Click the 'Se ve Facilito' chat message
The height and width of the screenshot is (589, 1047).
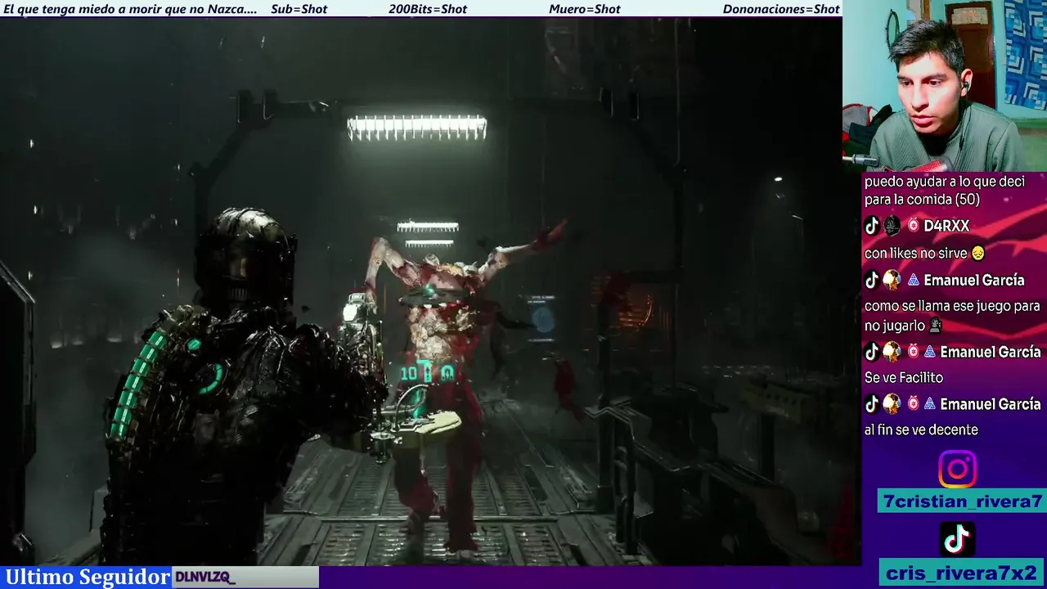pos(904,378)
